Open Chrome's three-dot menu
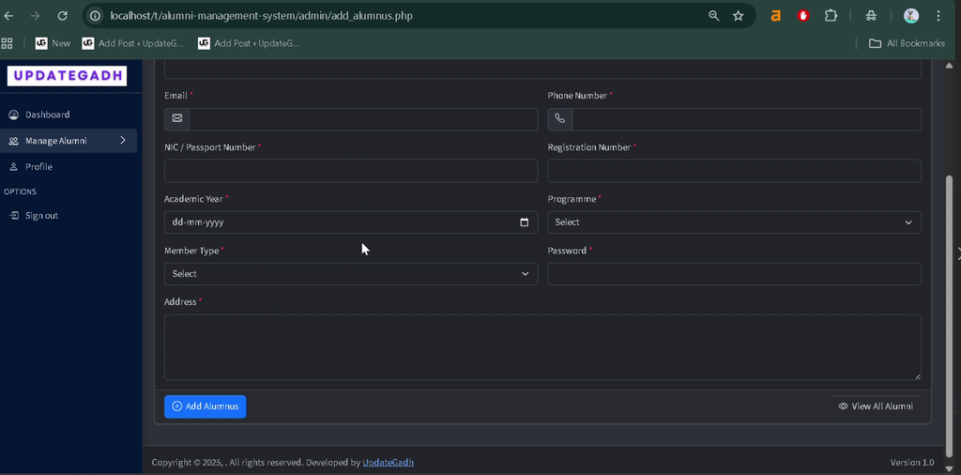The height and width of the screenshot is (475, 961). coord(938,16)
